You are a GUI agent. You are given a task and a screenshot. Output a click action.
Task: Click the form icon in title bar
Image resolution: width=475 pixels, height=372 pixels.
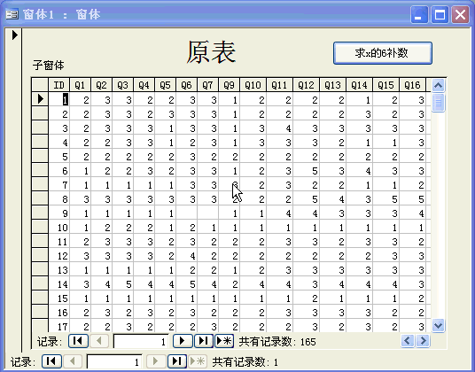point(12,14)
